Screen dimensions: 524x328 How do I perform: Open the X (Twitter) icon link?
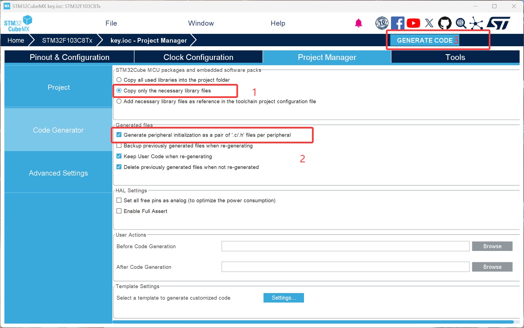pos(429,23)
